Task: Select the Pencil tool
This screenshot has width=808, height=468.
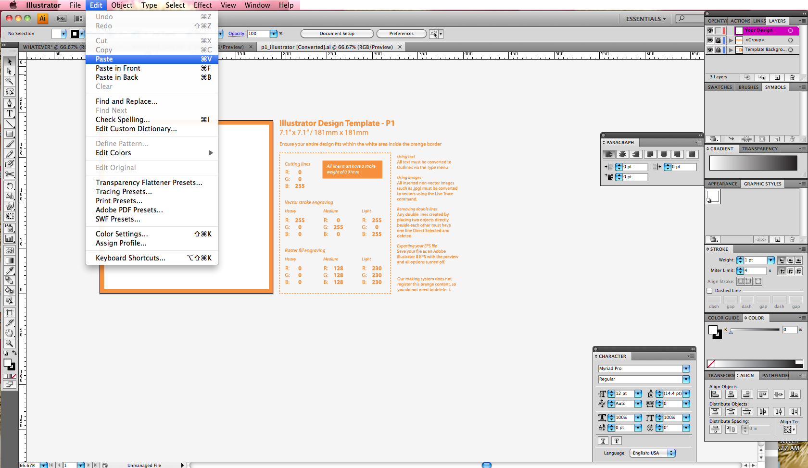Action: (9, 154)
